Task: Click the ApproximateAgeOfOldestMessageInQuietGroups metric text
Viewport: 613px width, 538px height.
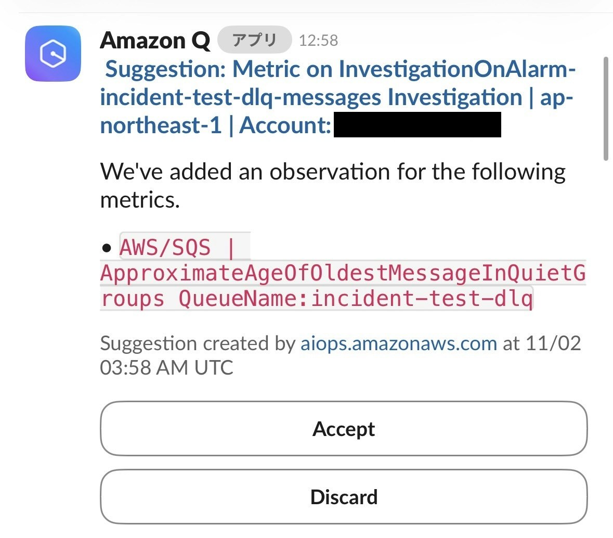Action: [x=342, y=273]
